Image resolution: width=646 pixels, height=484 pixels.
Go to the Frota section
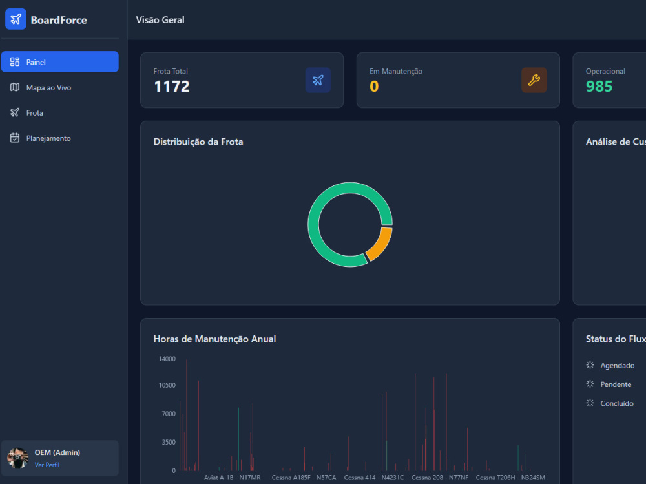[59, 112]
